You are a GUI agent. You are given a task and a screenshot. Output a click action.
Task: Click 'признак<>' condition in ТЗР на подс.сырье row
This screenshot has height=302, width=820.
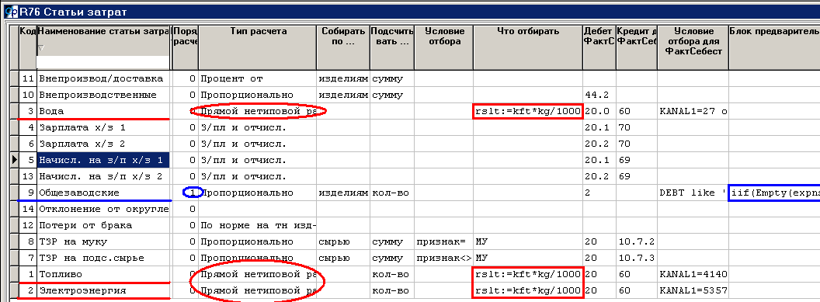[444, 258]
